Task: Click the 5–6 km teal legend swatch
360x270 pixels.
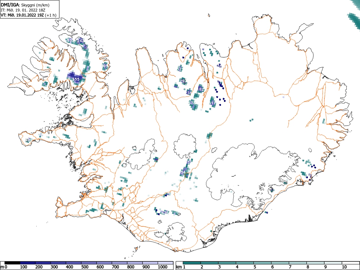Action: (262, 263)
